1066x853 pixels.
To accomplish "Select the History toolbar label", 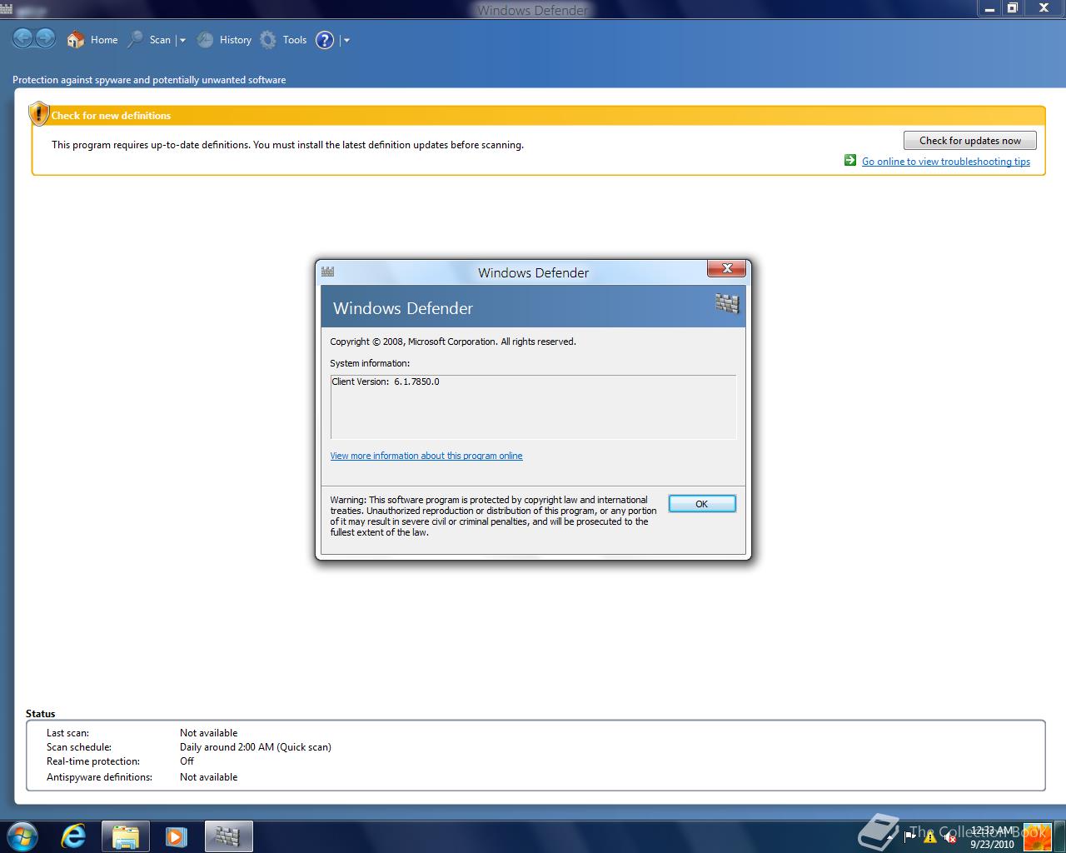I will pos(236,40).
